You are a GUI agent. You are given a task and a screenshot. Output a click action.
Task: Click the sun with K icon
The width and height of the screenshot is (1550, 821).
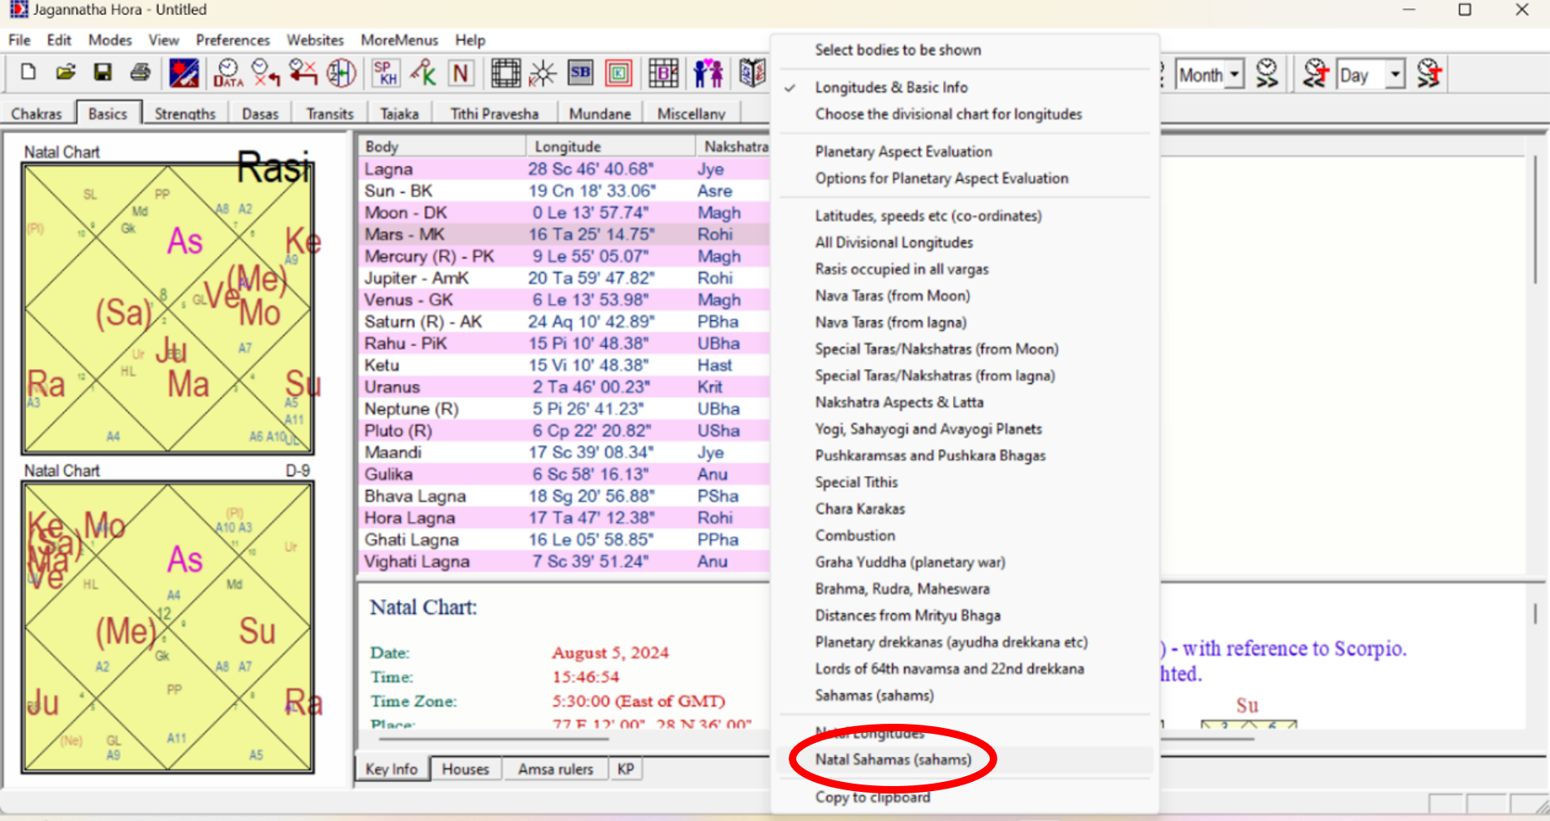pos(543,73)
